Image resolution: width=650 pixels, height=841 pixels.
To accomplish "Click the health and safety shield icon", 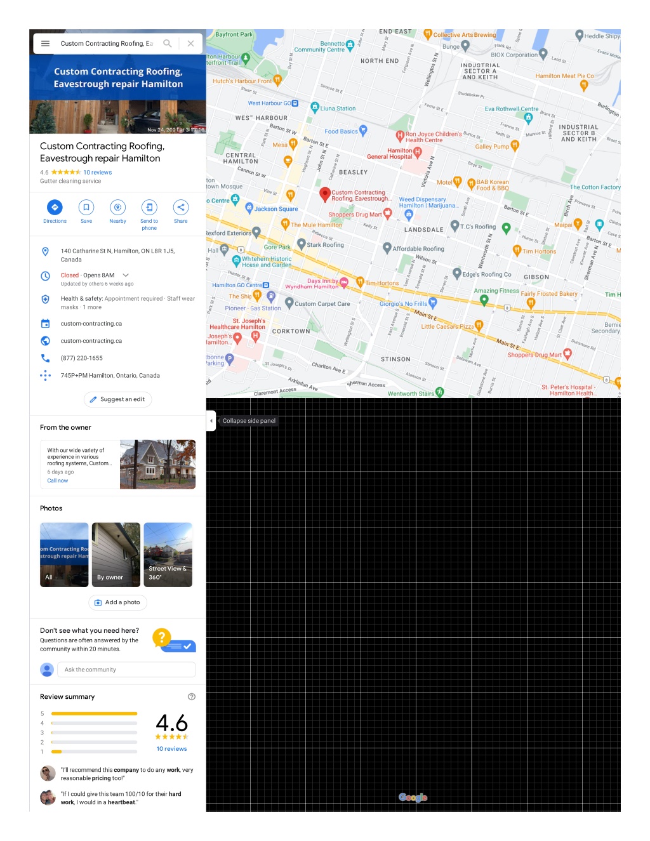I will (45, 299).
